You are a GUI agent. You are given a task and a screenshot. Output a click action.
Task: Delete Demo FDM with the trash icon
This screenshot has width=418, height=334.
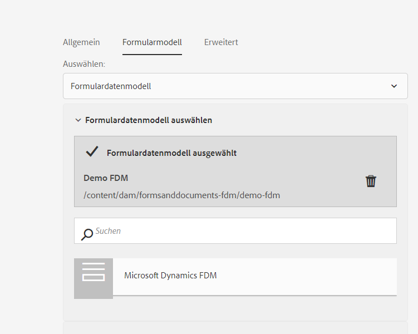[371, 181]
